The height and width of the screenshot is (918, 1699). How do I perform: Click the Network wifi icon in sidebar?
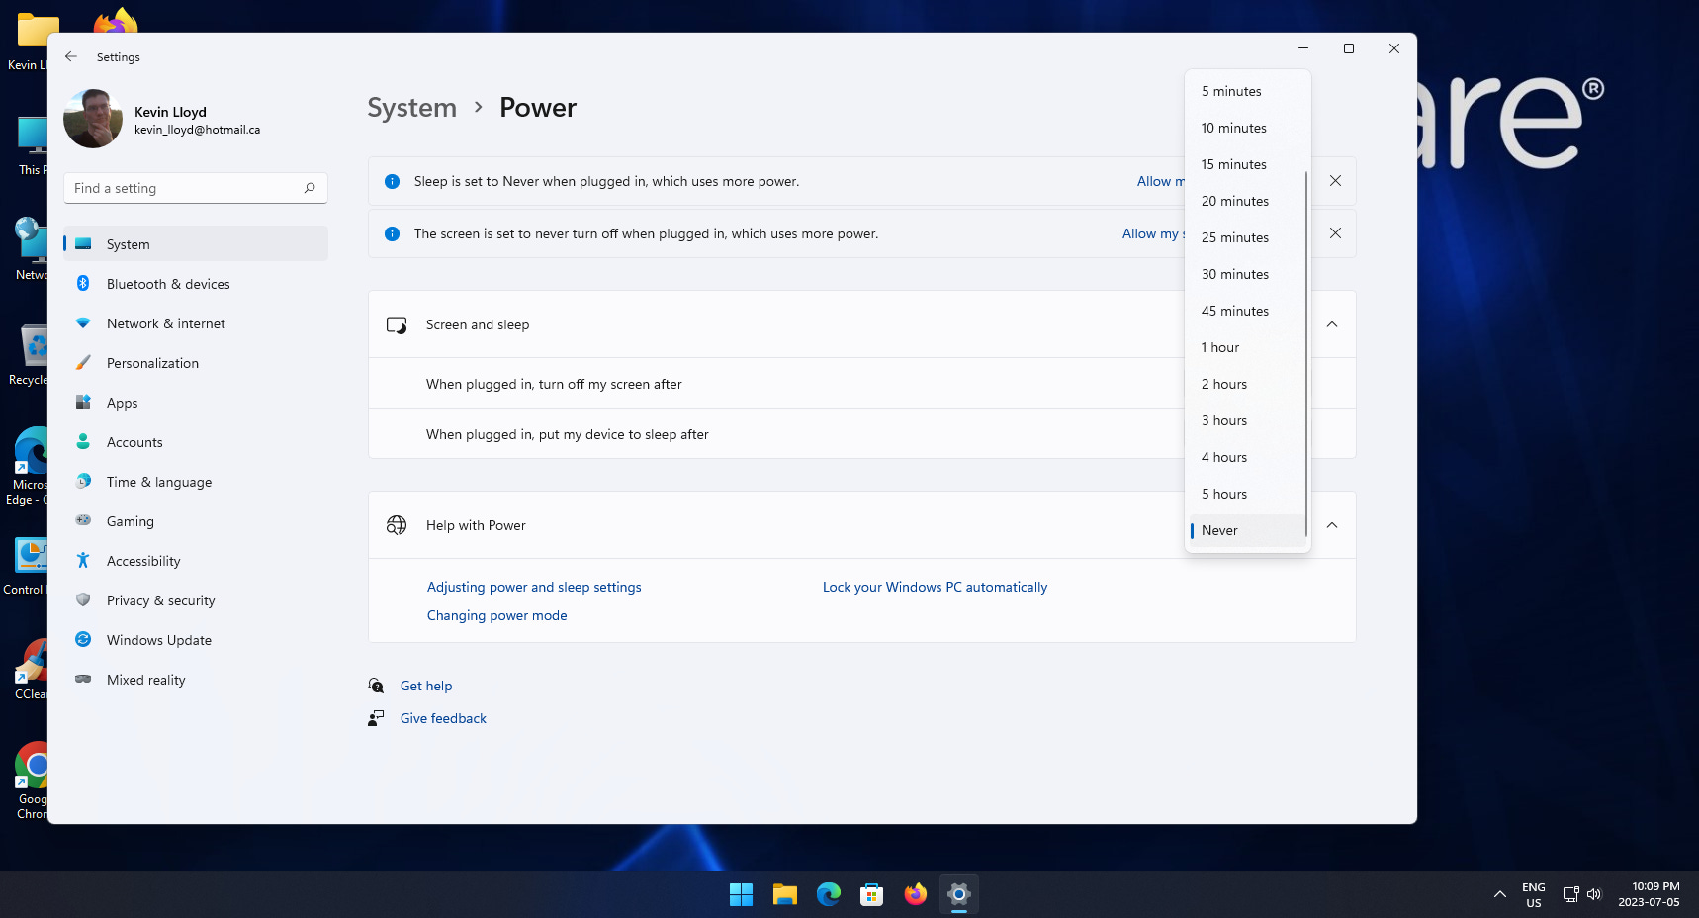pos(83,322)
